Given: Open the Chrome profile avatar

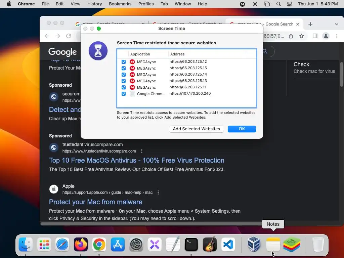Looking at the screenshot, I should (x=326, y=36).
